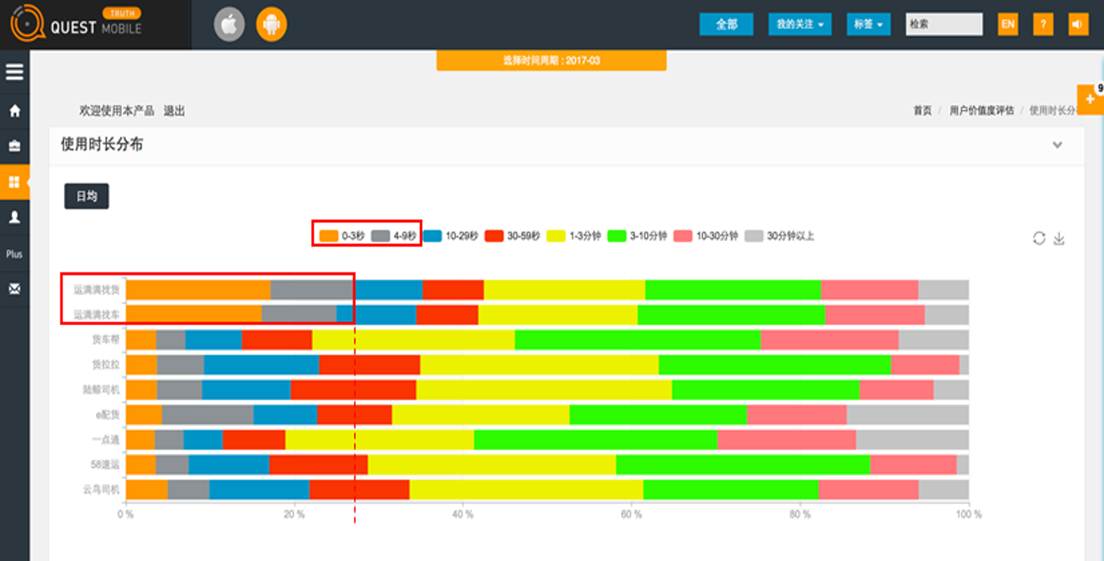1104x561 pixels.
Task: Open the hamburger menu in sidebar
Action: pos(14,72)
